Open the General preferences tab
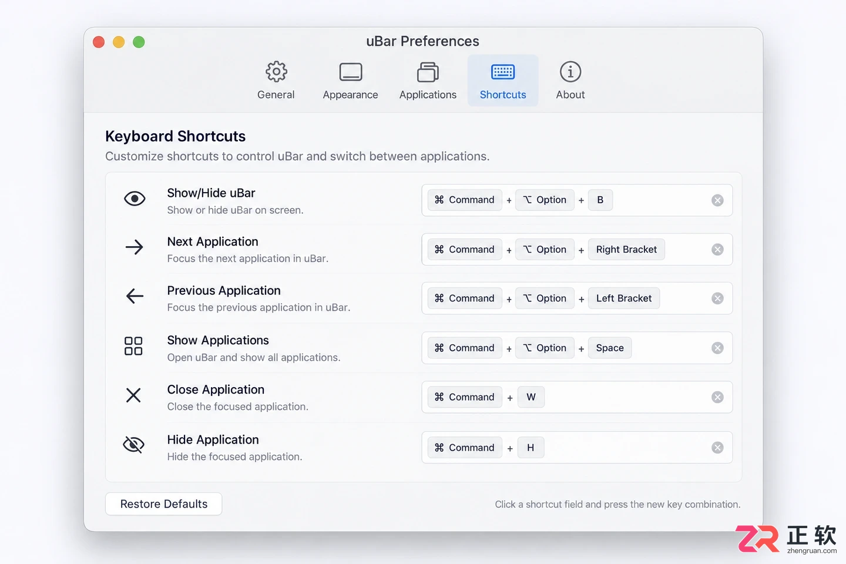Viewport: 846px width, 564px height. [x=276, y=80]
